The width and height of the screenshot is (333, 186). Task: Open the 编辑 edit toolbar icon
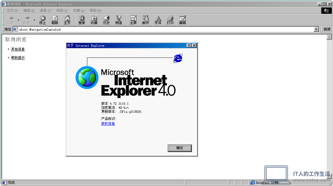point(182,20)
